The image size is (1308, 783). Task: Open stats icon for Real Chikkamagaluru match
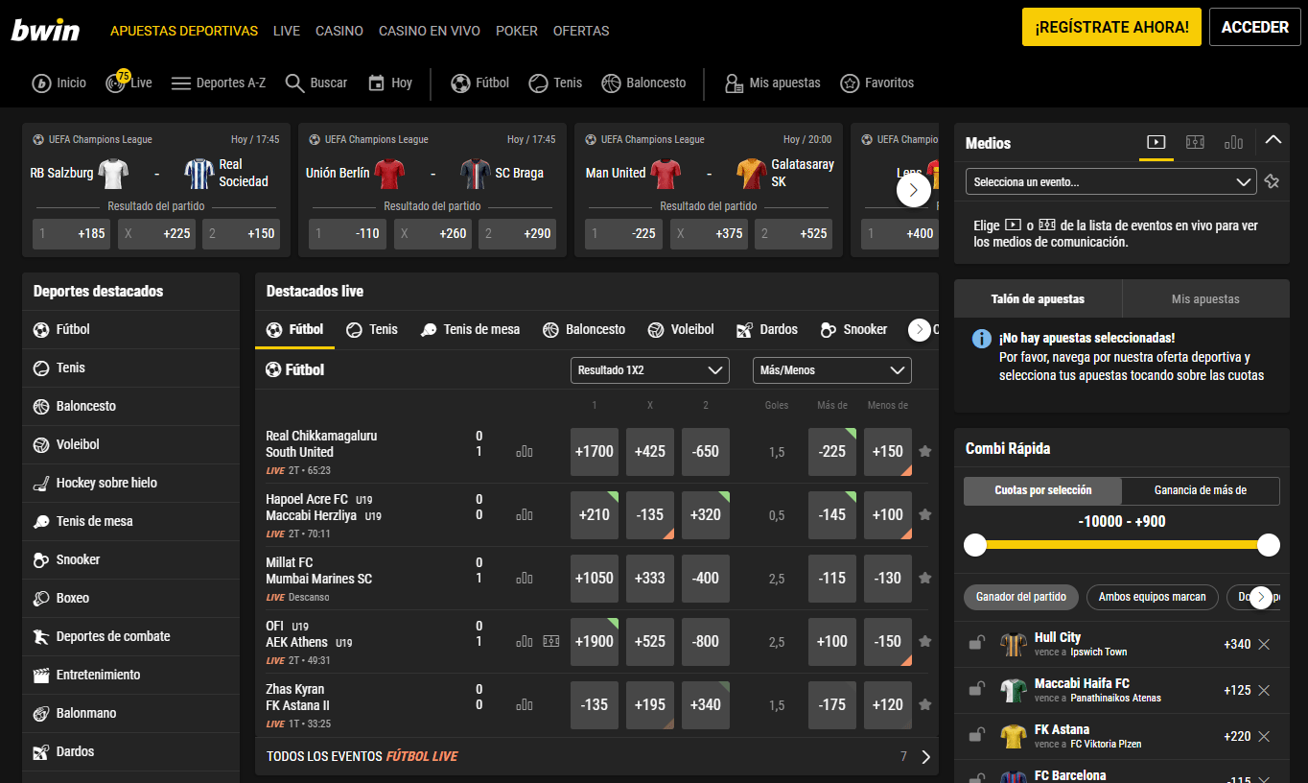525,452
